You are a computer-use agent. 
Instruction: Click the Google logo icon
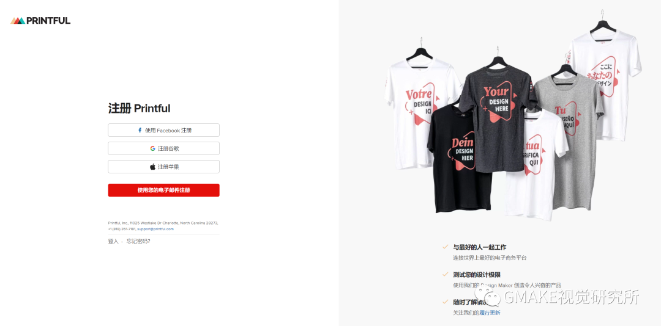tap(152, 148)
